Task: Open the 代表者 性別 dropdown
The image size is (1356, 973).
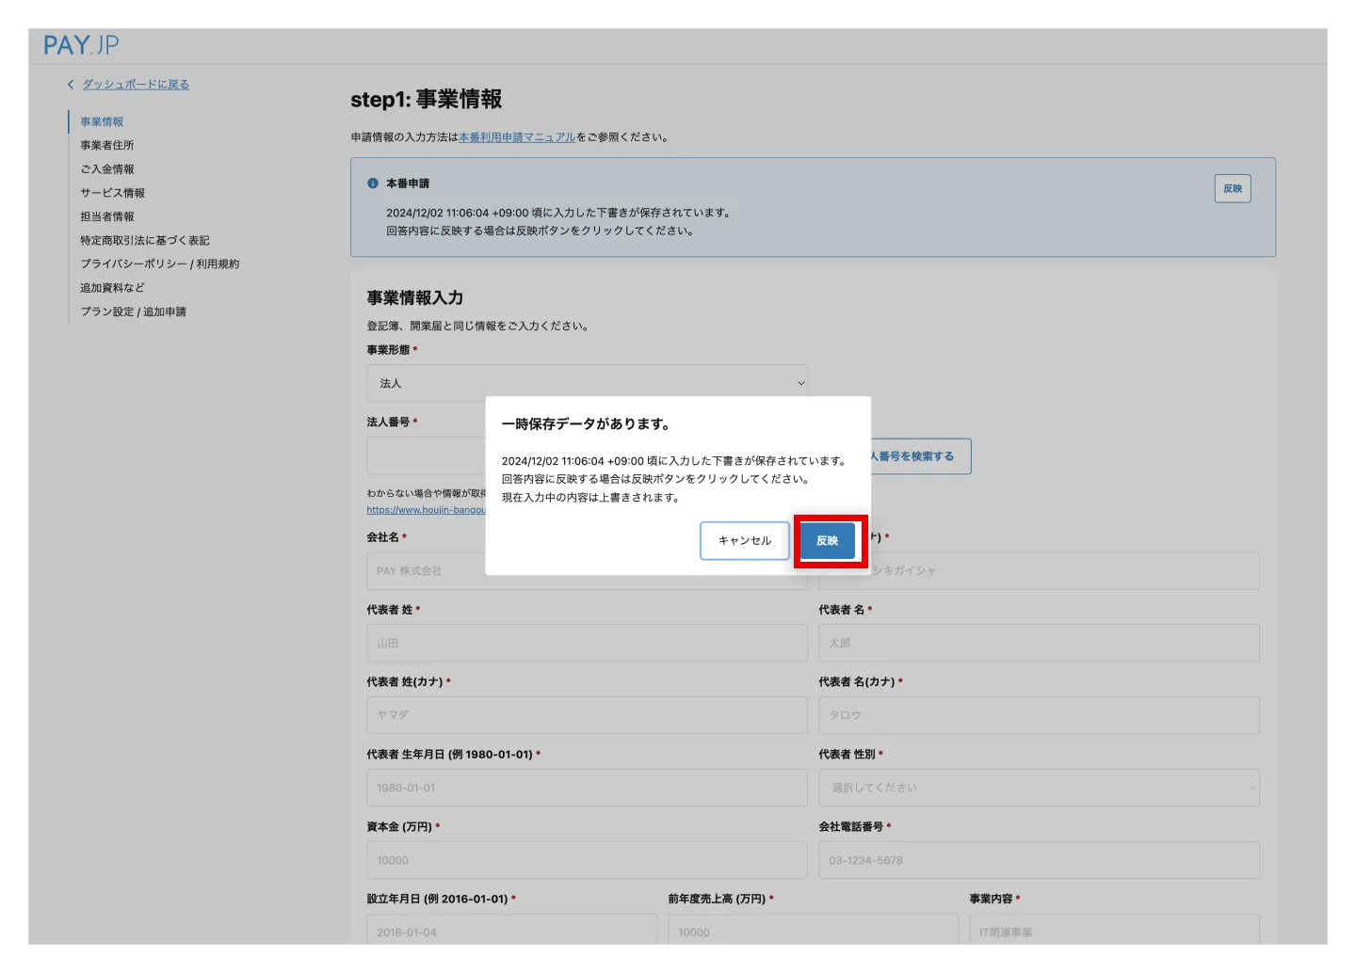Action: (1039, 788)
